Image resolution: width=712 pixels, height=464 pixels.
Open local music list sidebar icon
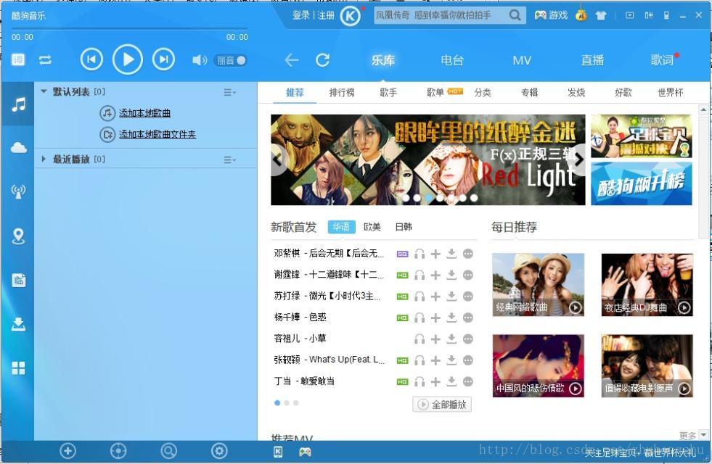pyautogui.click(x=18, y=105)
